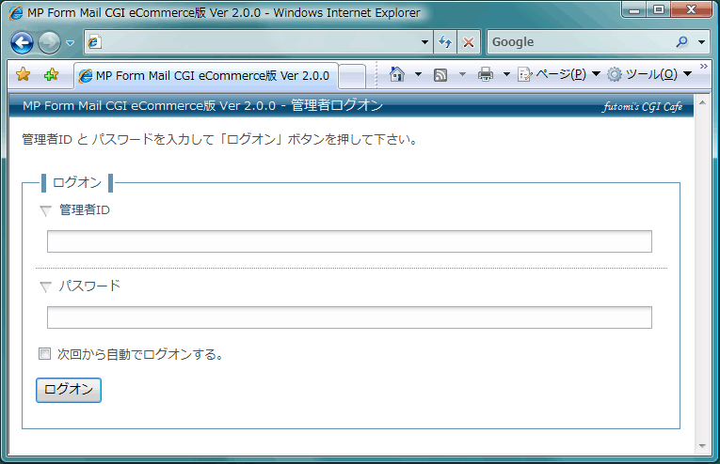Close the Internet Explorer window
The image size is (720, 464).
click(692, 9)
